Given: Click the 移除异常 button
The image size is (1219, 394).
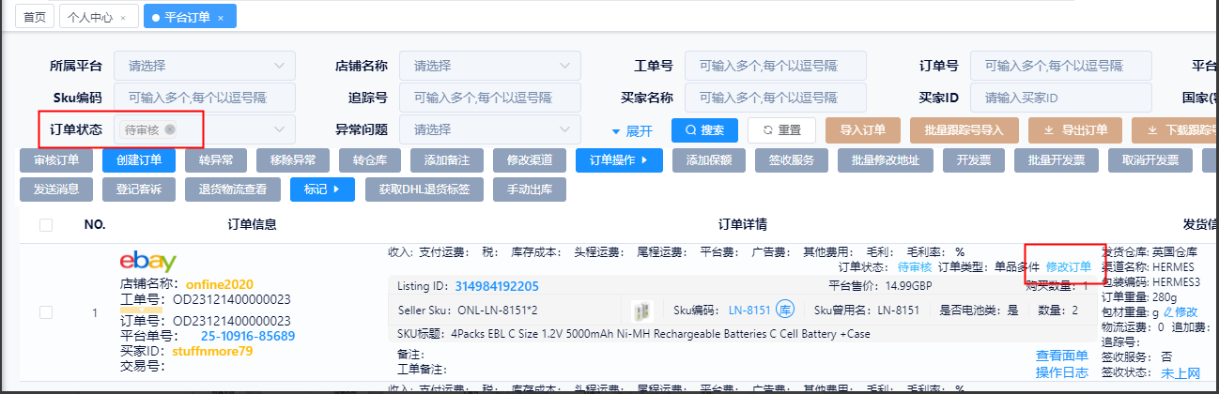Looking at the screenshot, I should 292,160.
